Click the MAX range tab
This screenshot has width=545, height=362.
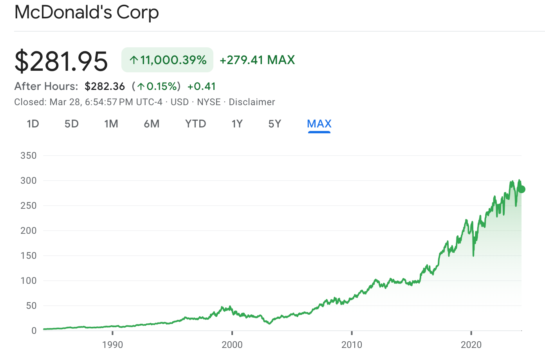coord(319,124)
